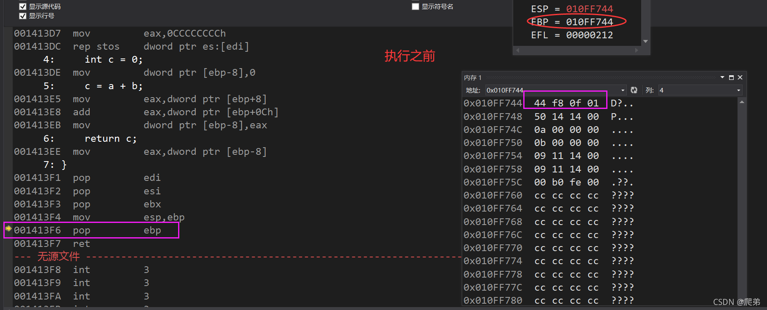Image resolution: width=767 pixels, height=310 pixels.
Task: Click the 'ret' instruction at 001413F7
Action: (x=52, y=244)
